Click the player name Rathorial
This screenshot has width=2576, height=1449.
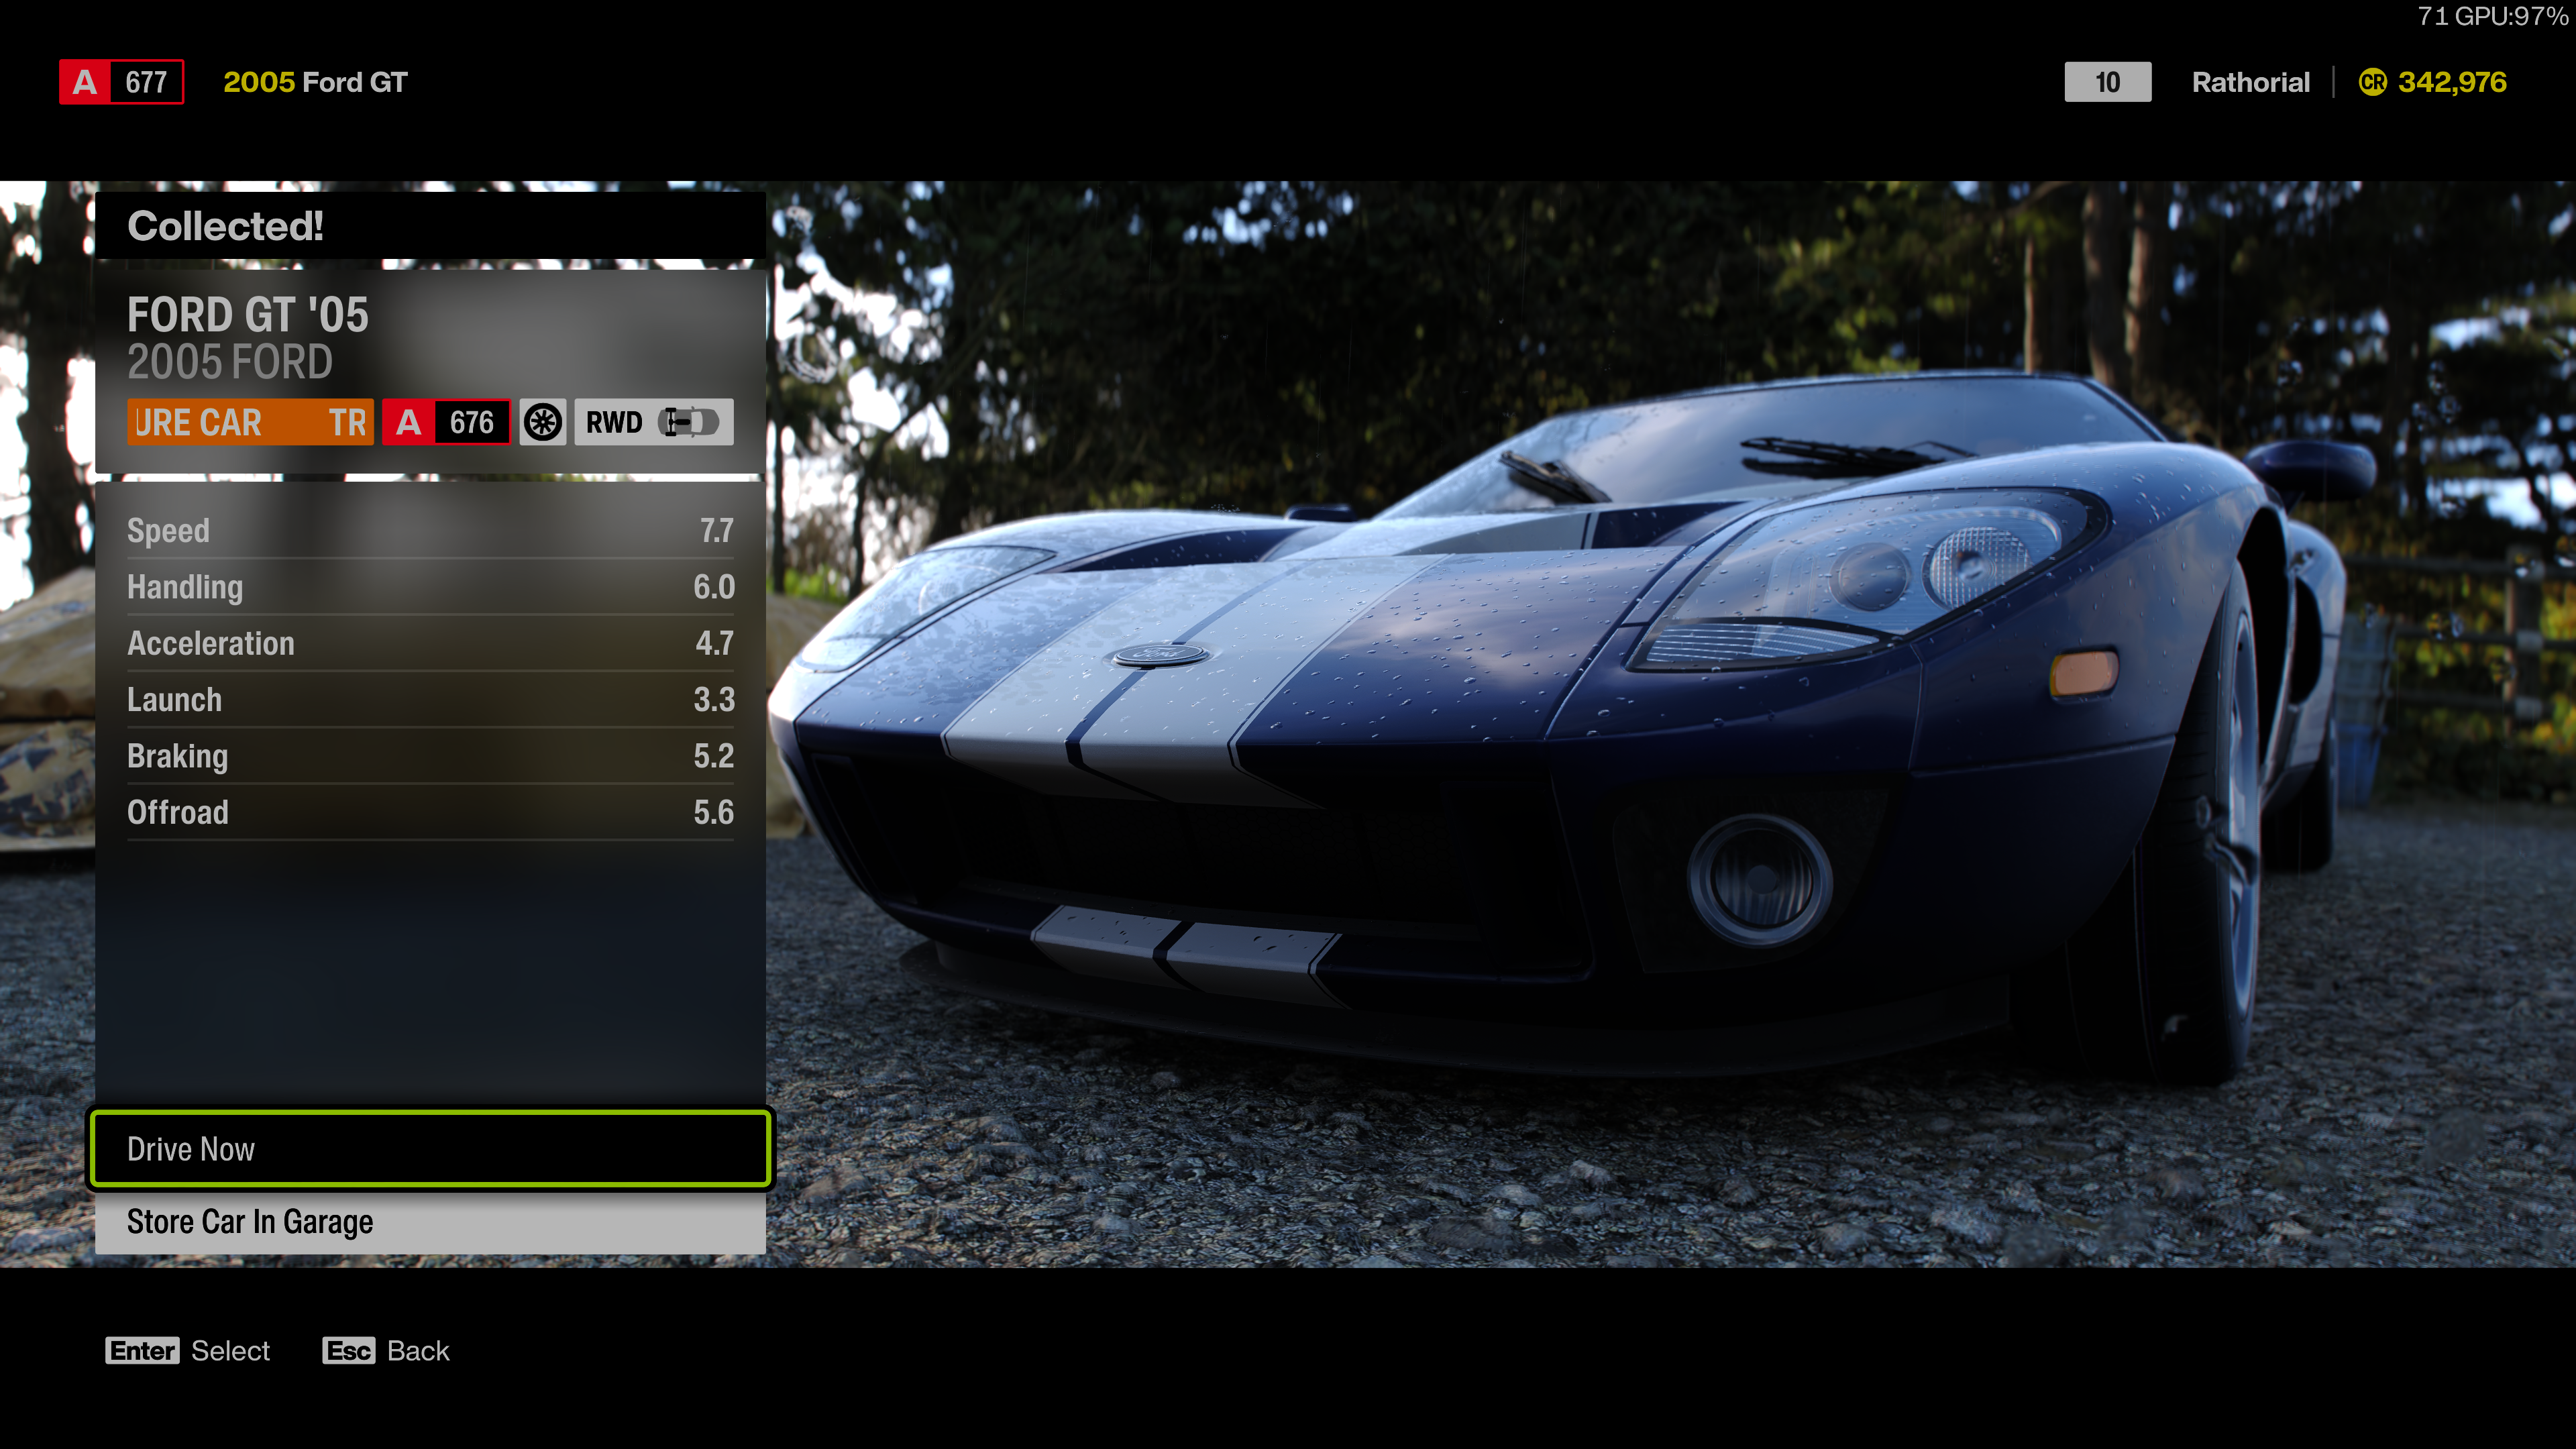2251,82
